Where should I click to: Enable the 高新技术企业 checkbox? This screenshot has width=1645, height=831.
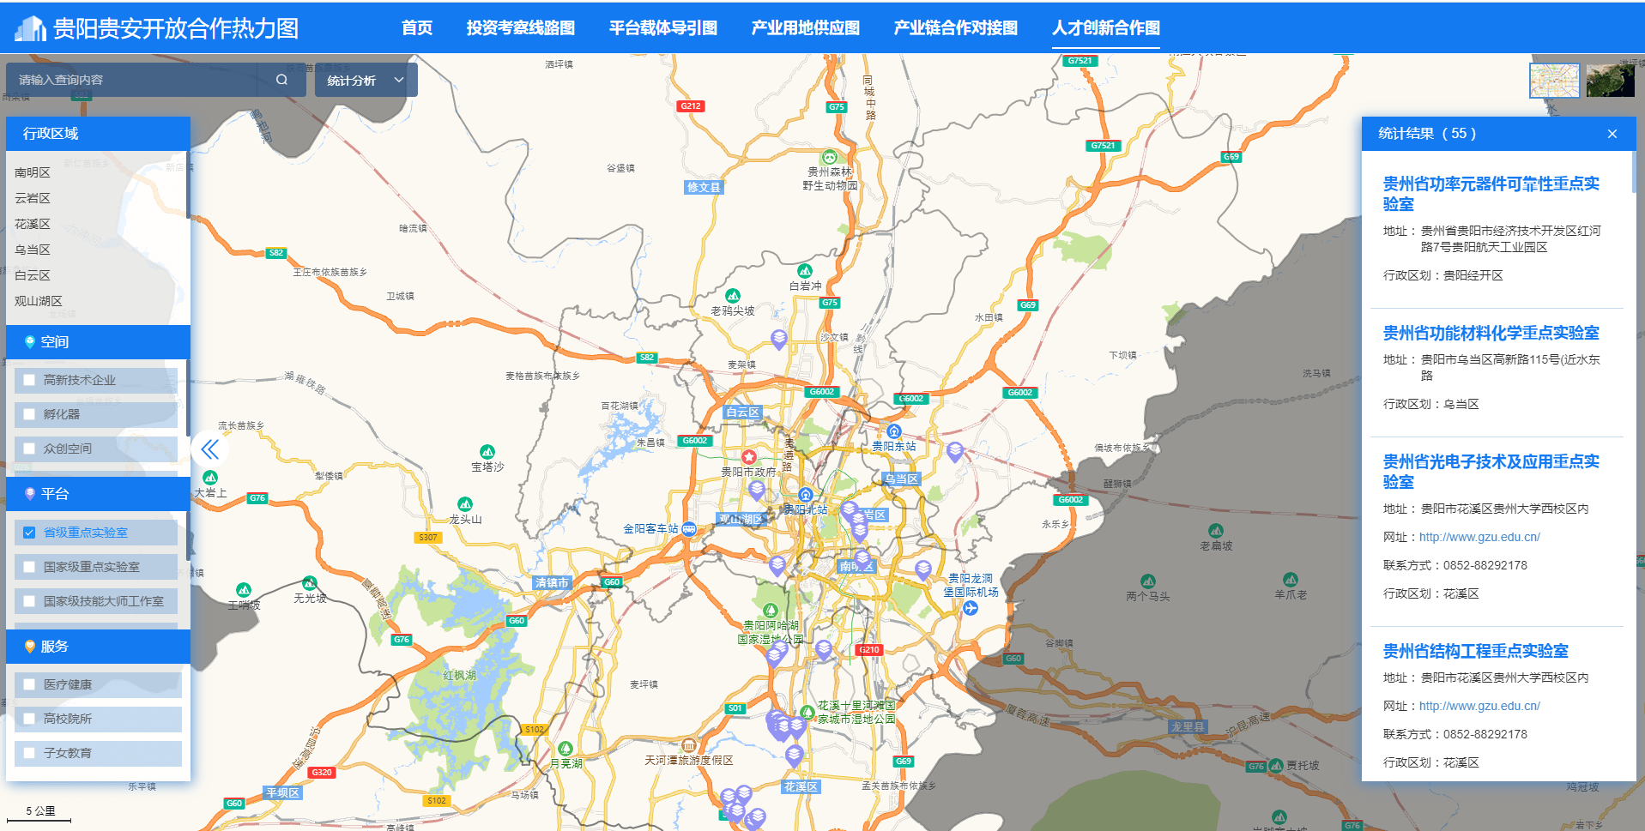point(29,380)
